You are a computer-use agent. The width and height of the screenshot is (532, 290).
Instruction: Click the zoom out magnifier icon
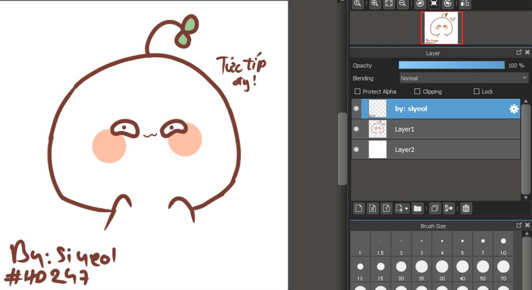tap(403, 4)
